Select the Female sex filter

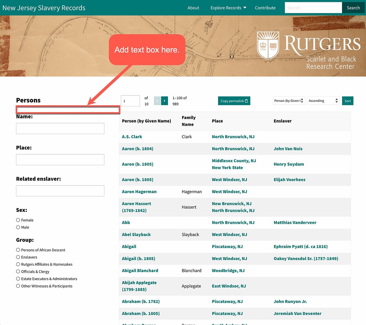[x=18, y=220]
